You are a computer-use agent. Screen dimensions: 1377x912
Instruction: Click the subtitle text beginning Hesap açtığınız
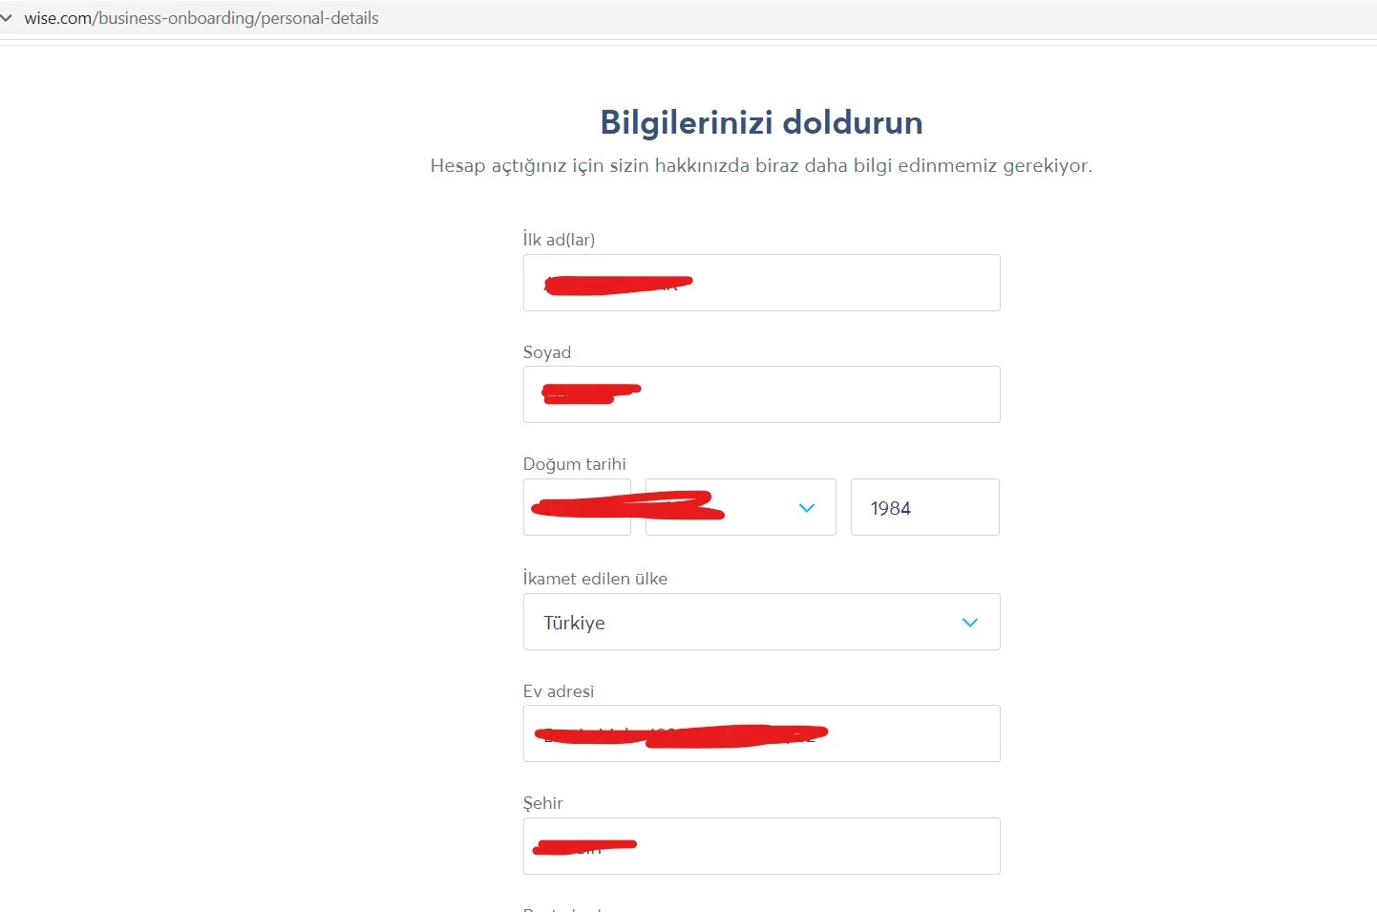[x=761, y=166]
